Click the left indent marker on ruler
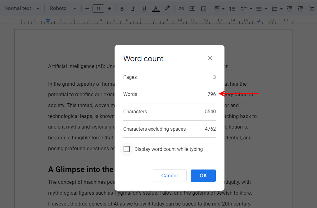The height and width of the screenshot is (208, 317). point(48,21)
